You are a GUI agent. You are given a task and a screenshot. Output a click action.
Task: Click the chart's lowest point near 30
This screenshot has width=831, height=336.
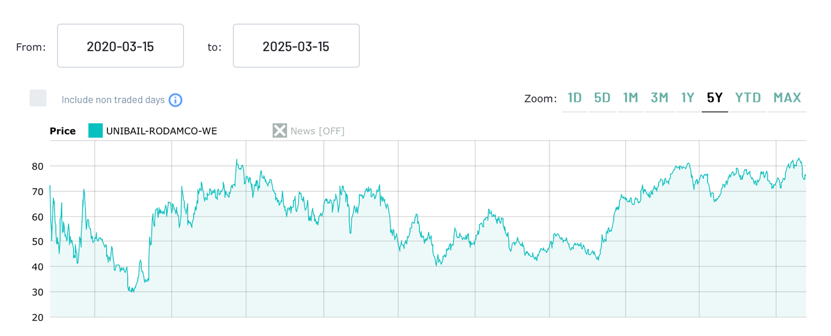131,291
